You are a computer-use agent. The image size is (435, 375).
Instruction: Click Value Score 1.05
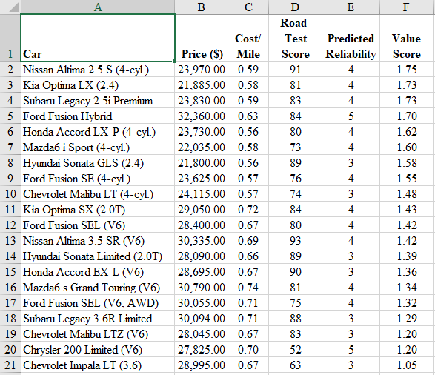pos(407,365)
